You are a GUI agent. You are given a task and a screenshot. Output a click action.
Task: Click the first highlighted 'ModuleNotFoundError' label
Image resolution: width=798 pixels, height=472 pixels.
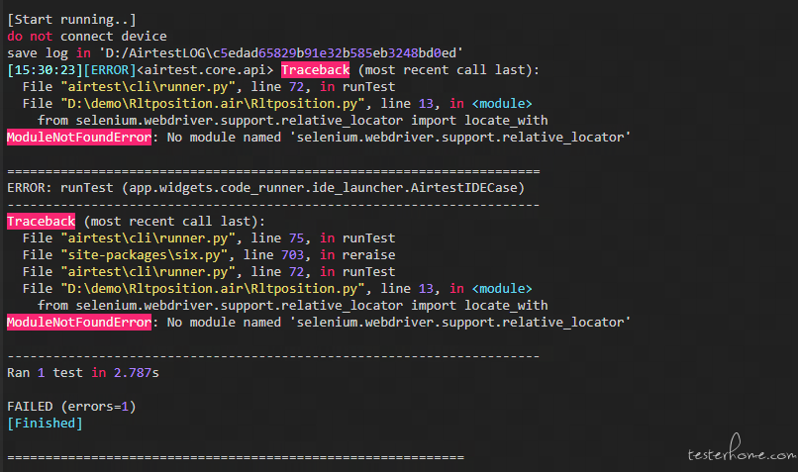point(79,138)
